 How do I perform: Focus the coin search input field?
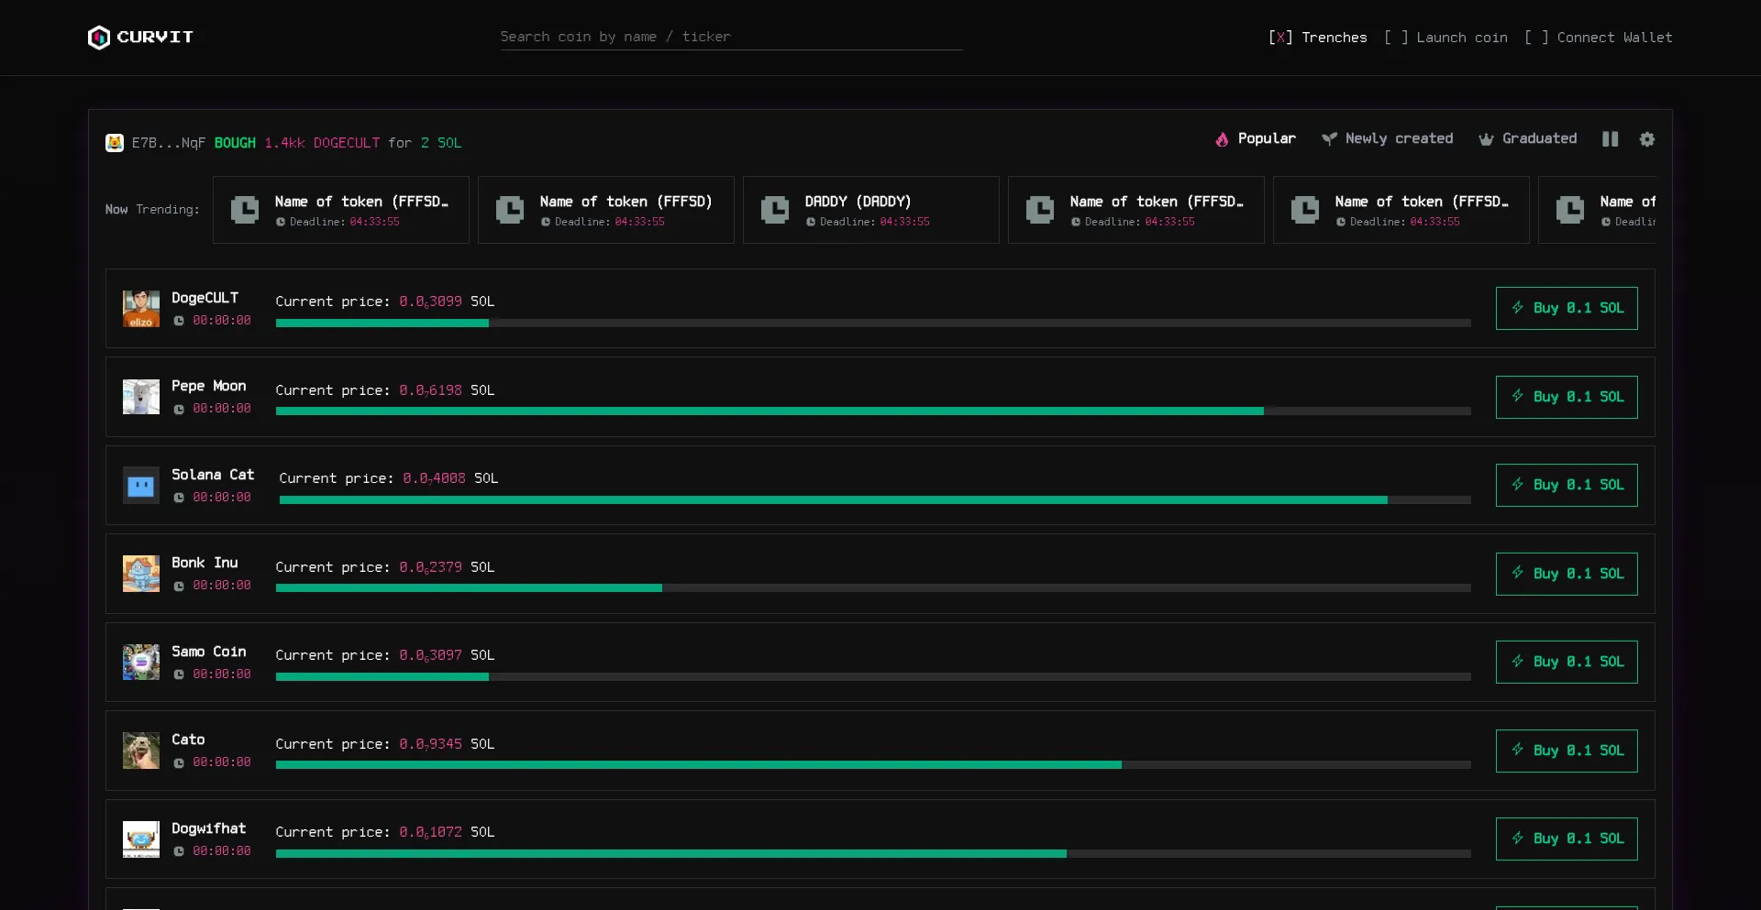[730, 38]
